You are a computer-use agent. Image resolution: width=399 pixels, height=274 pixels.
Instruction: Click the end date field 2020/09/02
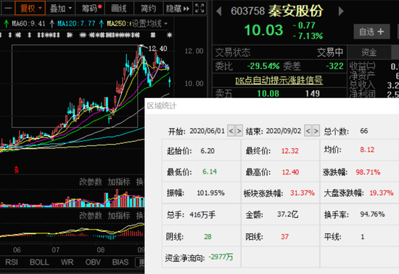(x=284, y=131)
